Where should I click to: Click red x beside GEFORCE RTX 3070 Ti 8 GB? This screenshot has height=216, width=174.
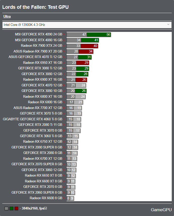64,114
